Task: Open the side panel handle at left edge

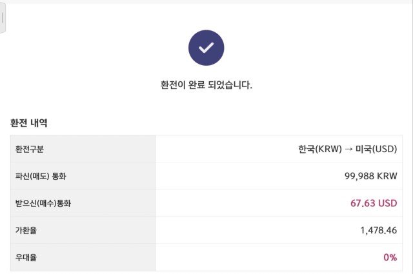Action: (3, 20)
